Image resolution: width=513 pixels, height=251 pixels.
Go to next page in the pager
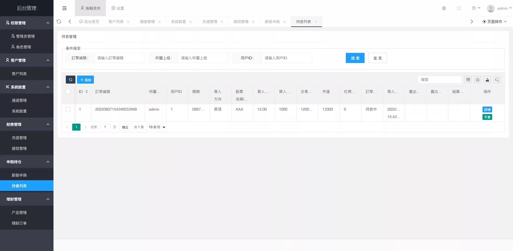tap(85, 127)
